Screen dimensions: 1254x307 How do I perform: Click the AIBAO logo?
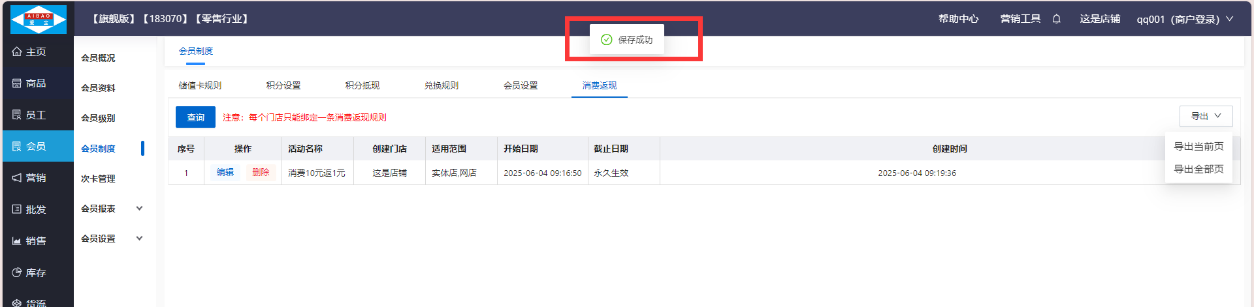pos(38,20)
